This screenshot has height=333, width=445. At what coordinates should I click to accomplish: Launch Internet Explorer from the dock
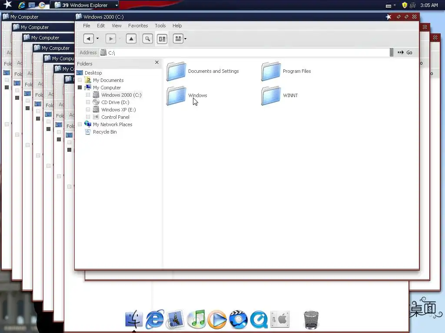click(x=155, y=319)
